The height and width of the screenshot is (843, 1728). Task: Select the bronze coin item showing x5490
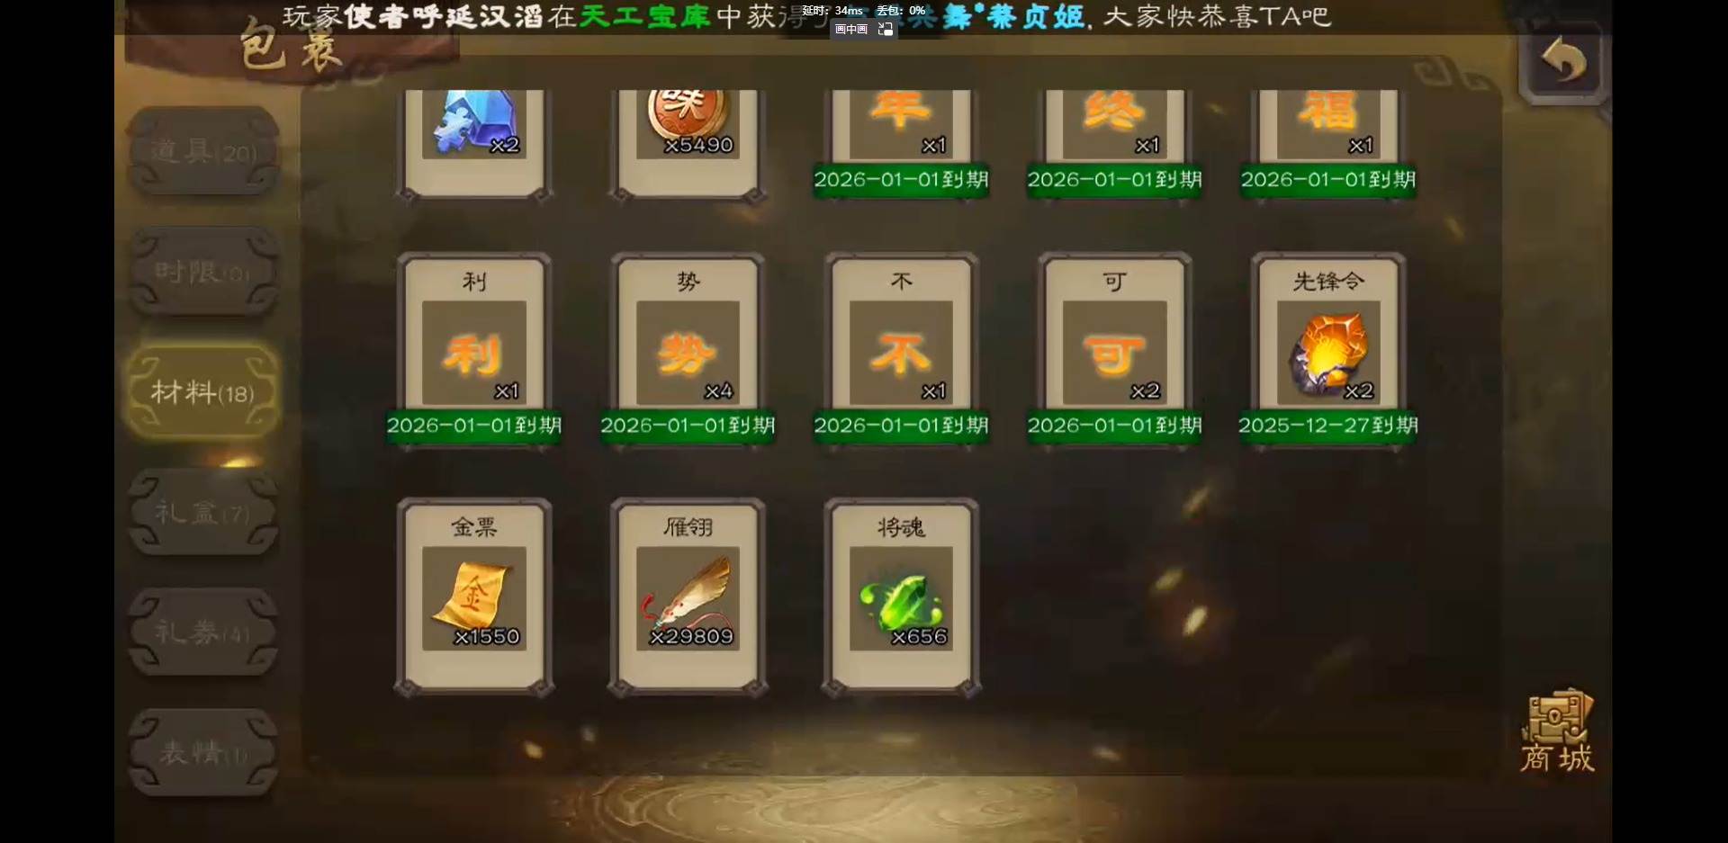[x=688, y=124]
